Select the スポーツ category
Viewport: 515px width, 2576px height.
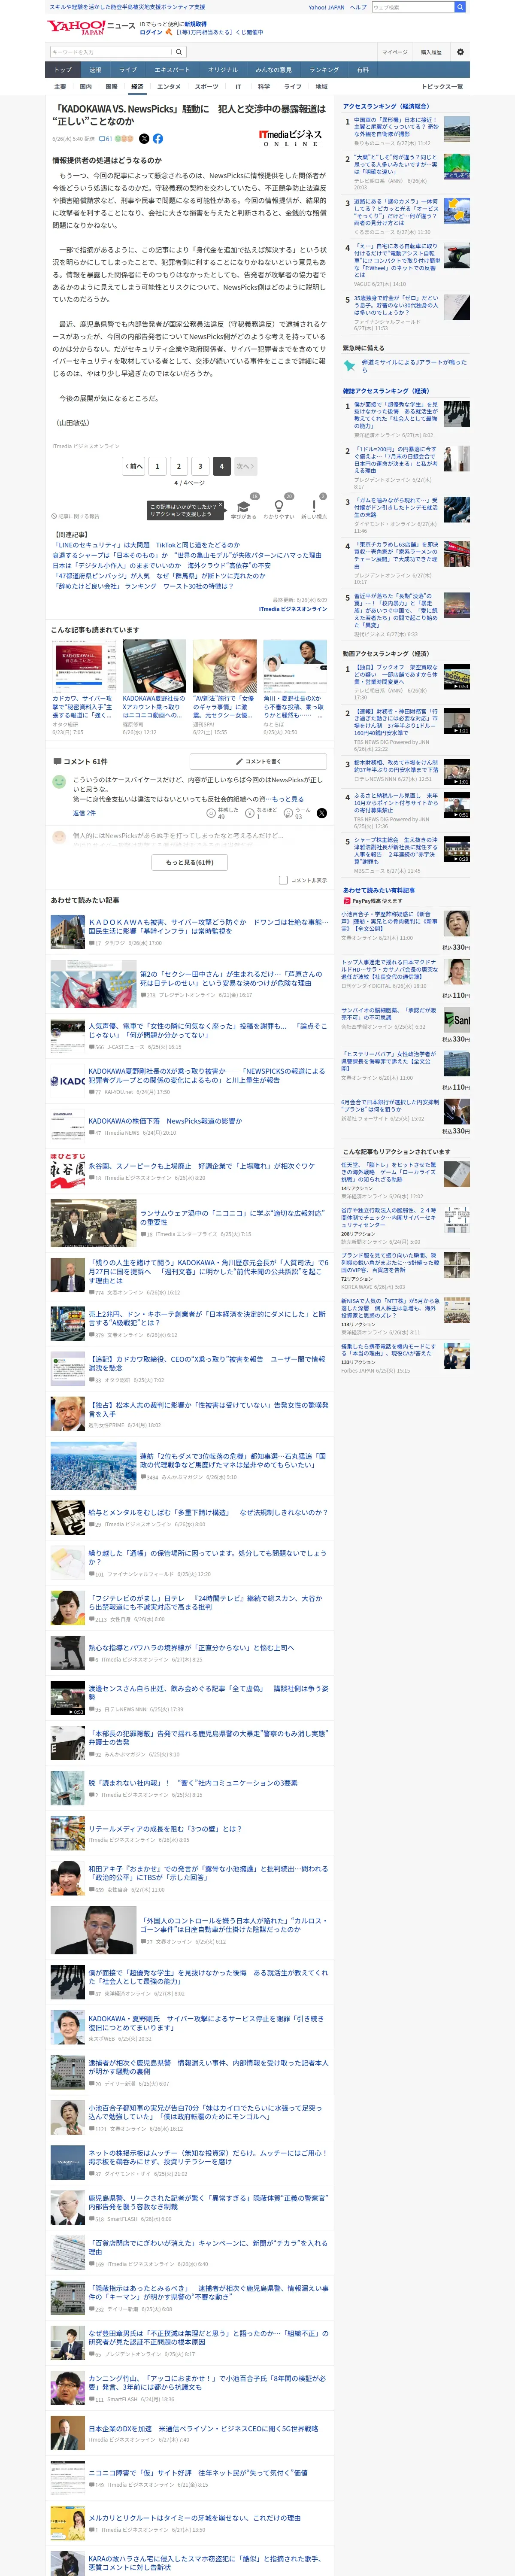[x=207, y=87]
